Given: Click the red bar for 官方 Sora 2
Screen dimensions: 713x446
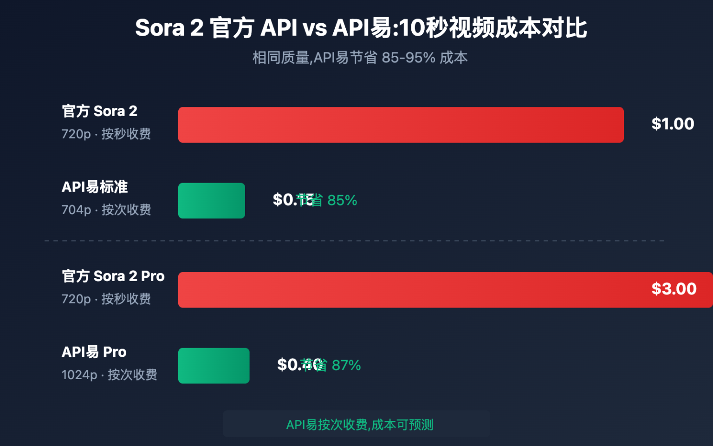Looking at the screenshot, I should [x=401, y=125].
